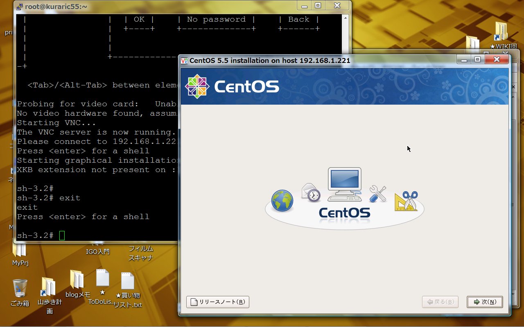Click the disabled 戻る(B) Back button
524x327 pixels.
(x=440, y=302)
